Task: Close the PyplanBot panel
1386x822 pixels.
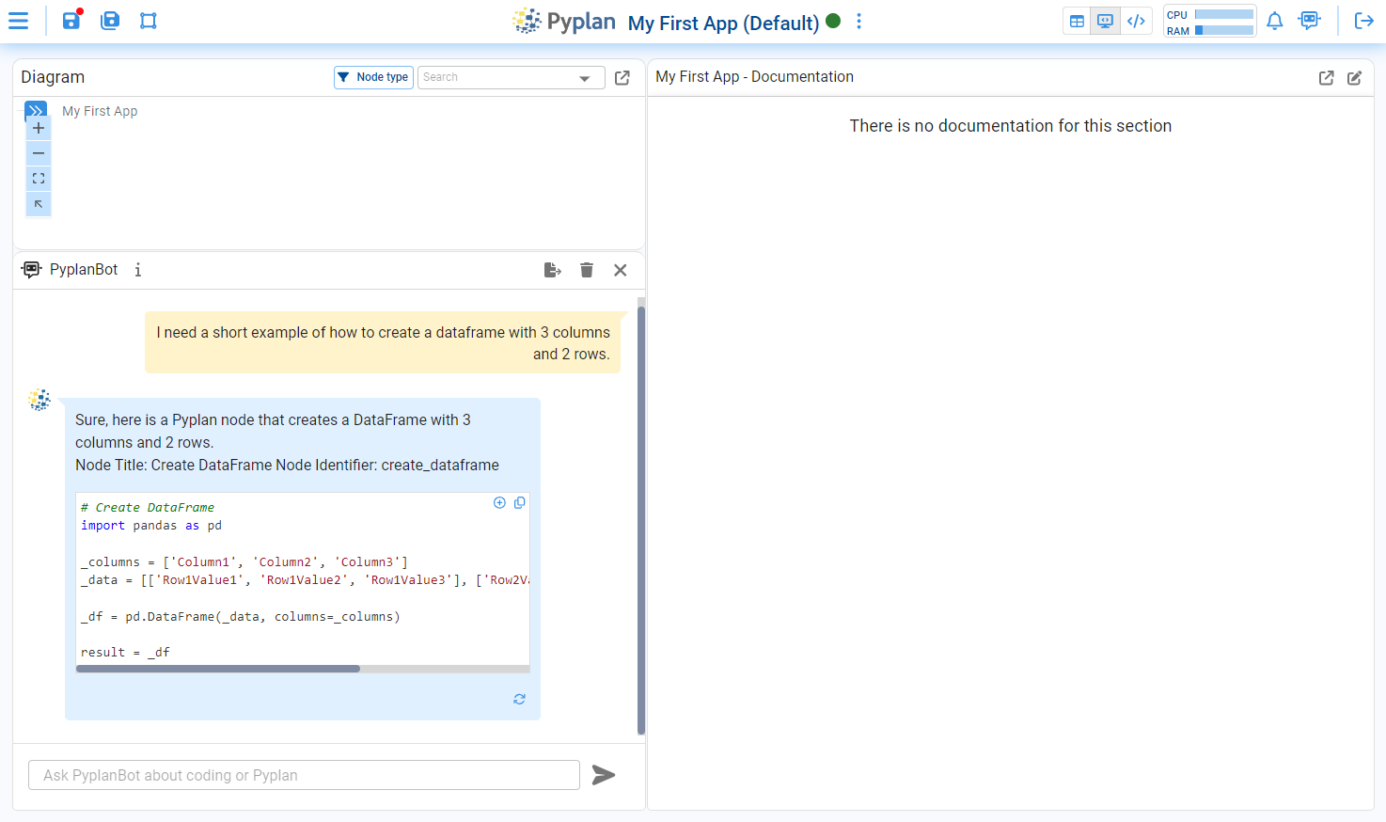Action: click(621, 270)
